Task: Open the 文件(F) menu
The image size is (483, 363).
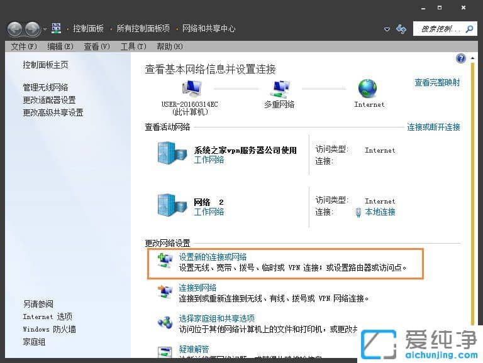Action: pos(24,46)
